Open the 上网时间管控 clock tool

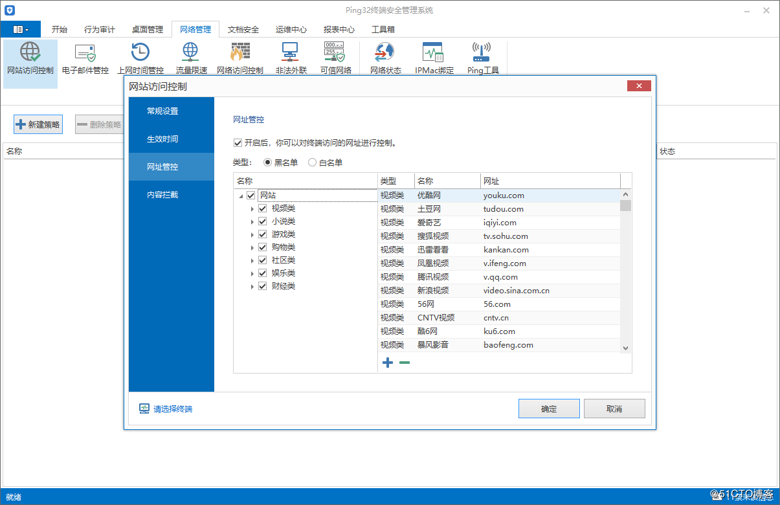[x=140, y=59]
